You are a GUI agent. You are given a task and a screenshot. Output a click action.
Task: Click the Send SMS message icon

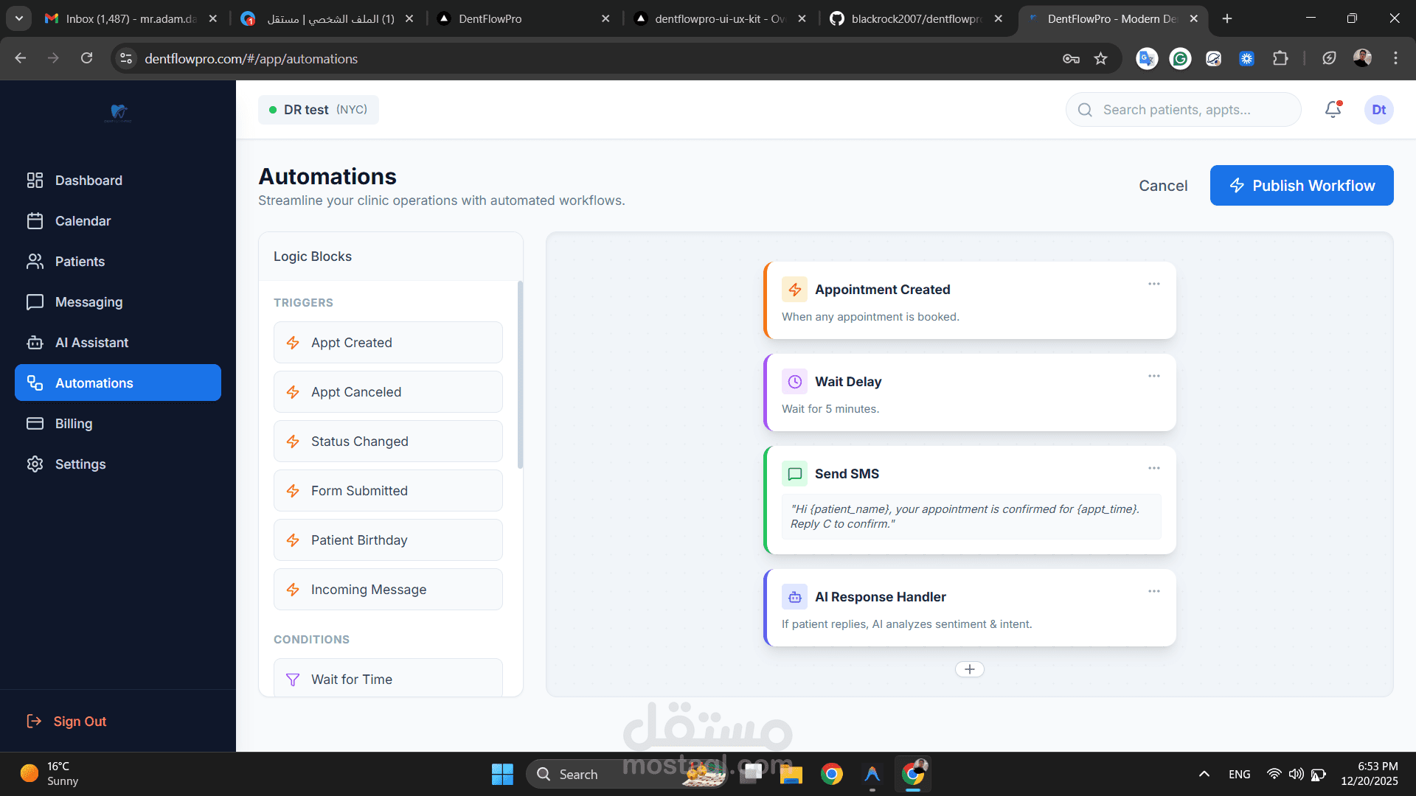click(x=795, y=474)
